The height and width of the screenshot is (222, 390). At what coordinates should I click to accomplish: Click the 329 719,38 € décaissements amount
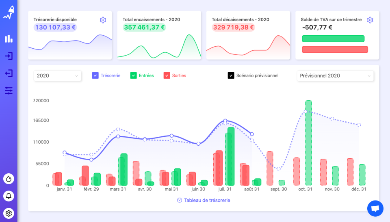tap(233, 27)
